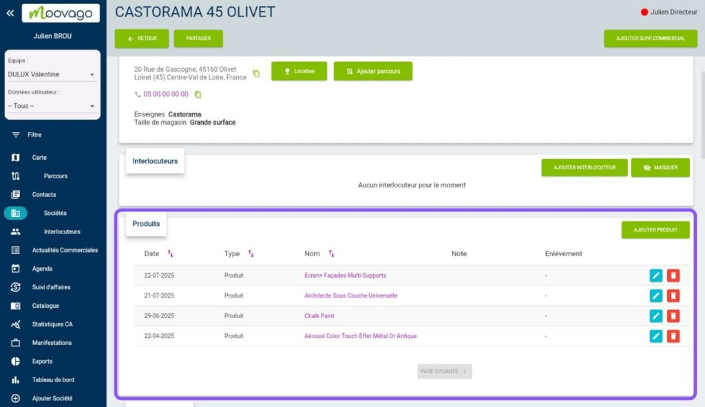Click the AJOUTER PRODUIT button
705x407 pixels.
coord(655,230)
